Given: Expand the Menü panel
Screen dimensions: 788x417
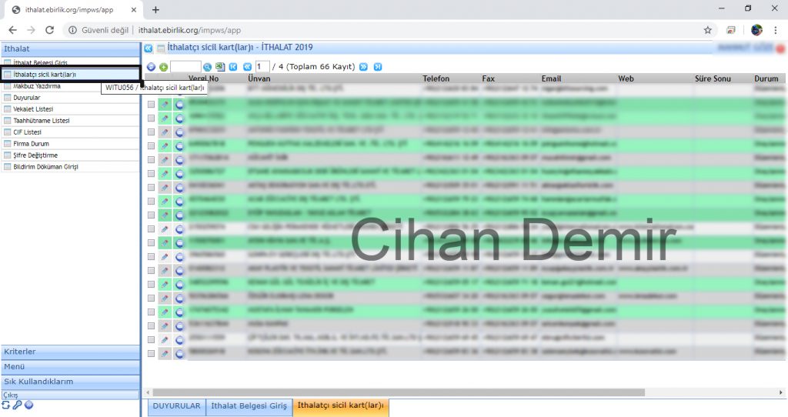Looking at the screenshot, I should pos(70,367).
